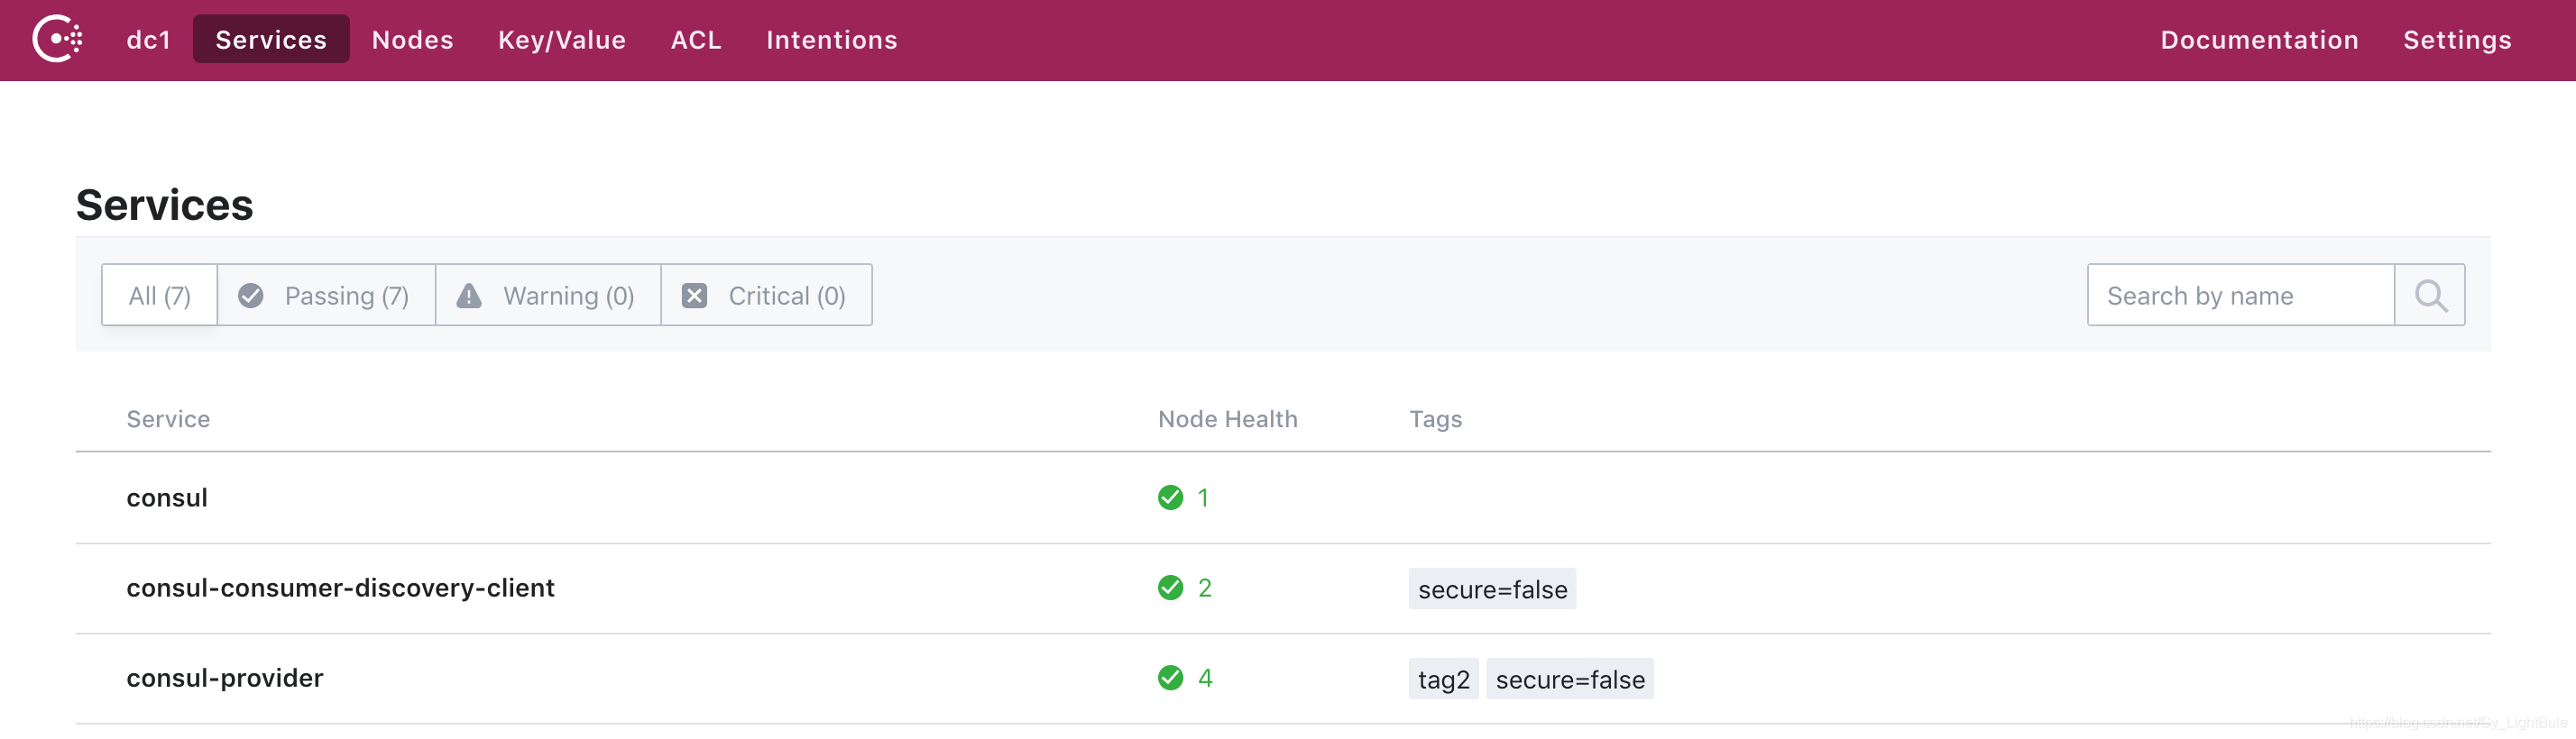Click the green health check icon for consul
The image size is (2576, 739).
tap(1170, 497)
